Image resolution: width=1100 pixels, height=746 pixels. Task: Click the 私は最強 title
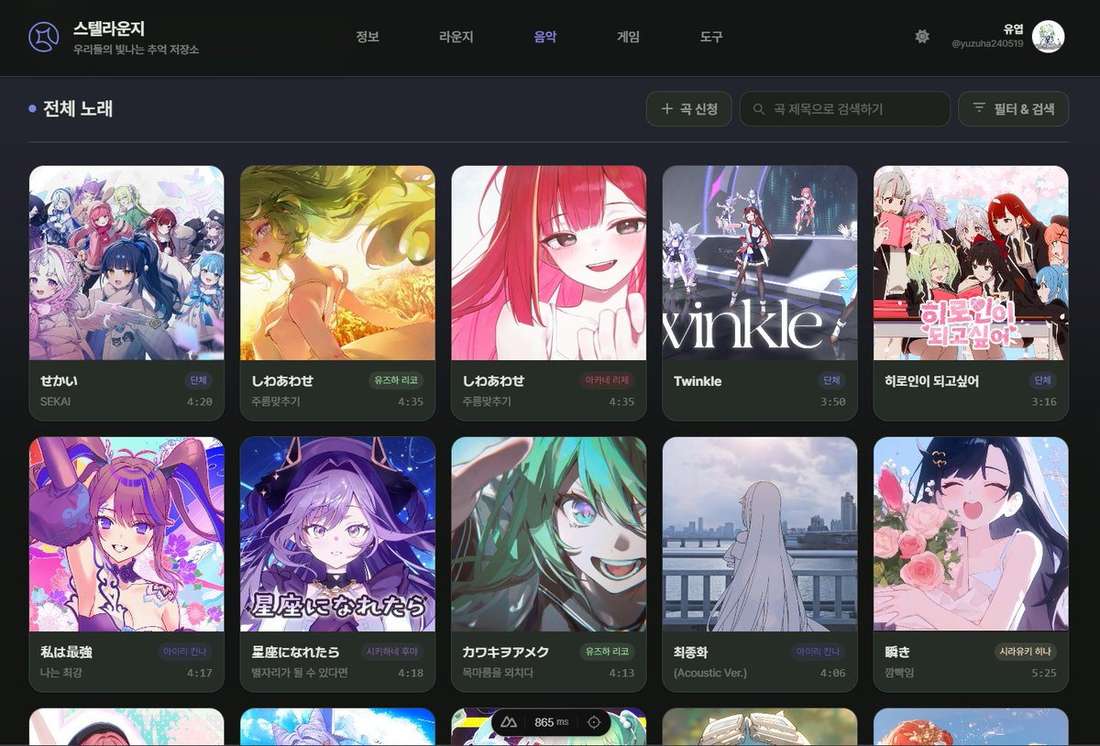click(66, 652)
